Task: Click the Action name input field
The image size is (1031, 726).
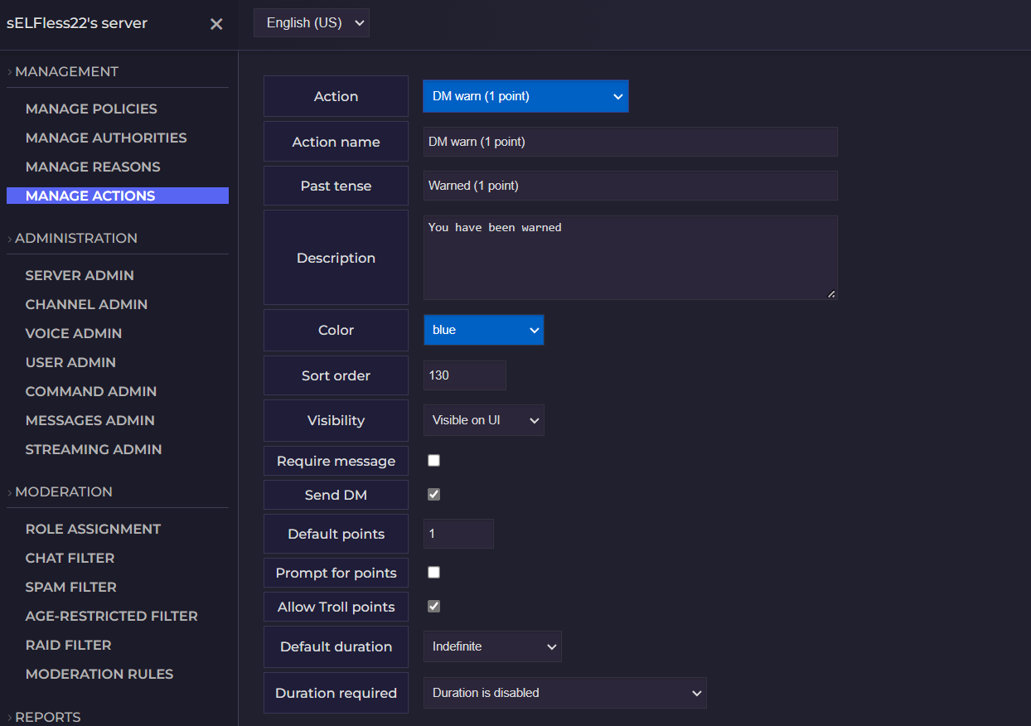Action: (630, 142)
